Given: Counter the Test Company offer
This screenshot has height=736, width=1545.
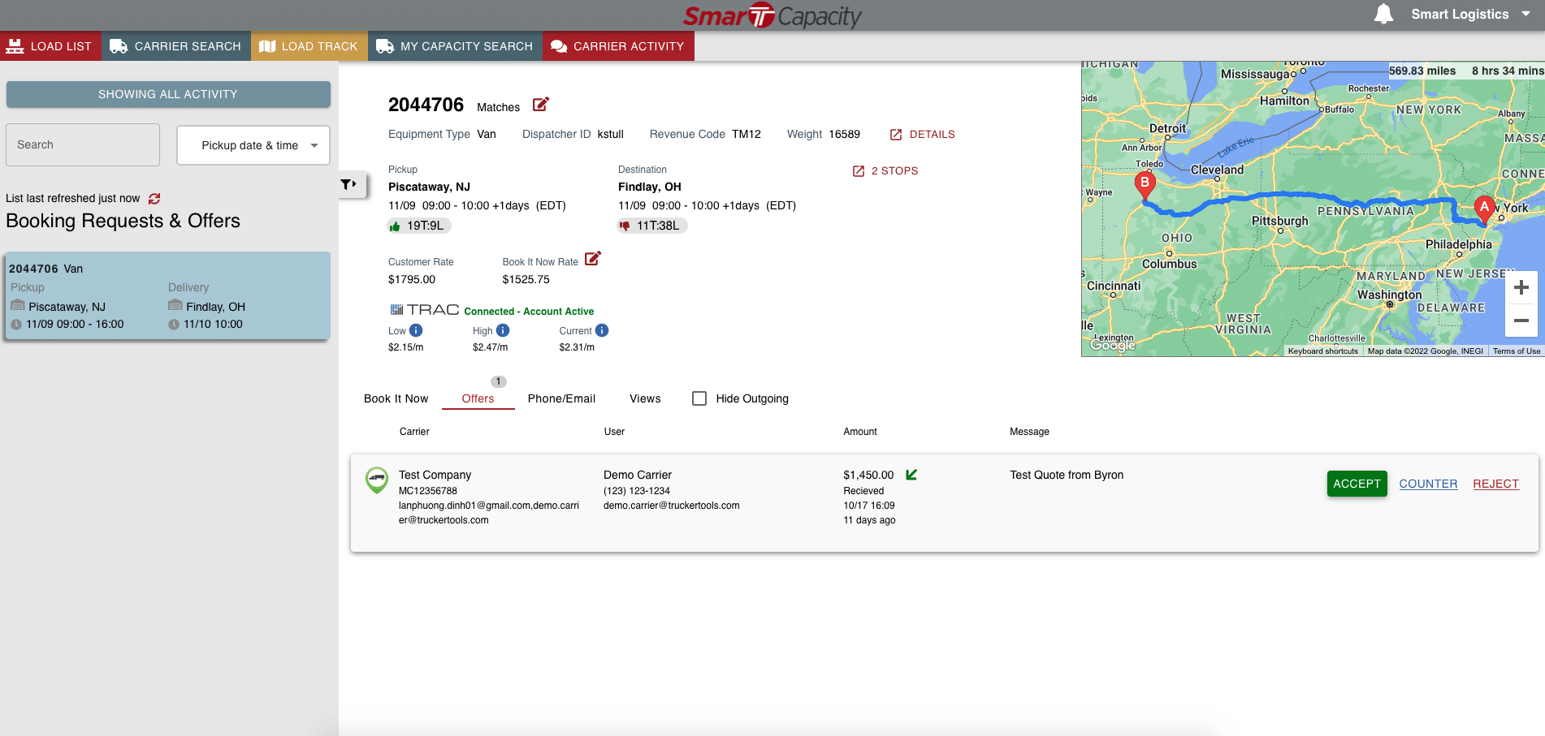Looking at the screenshot, I should click(x=1428, y=484).
